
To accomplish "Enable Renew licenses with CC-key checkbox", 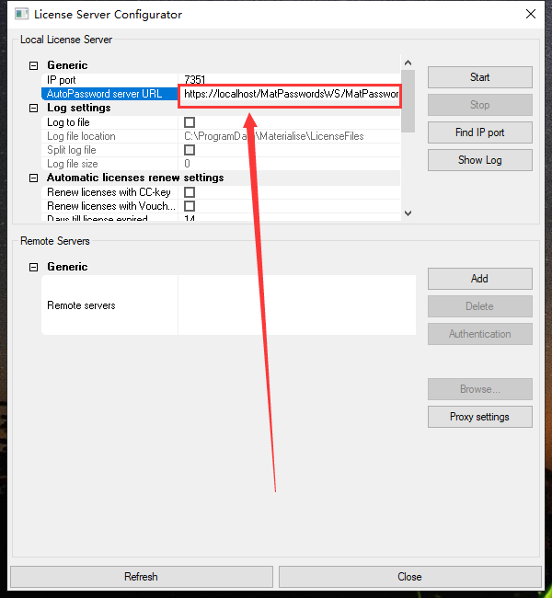I will [190, 192].
